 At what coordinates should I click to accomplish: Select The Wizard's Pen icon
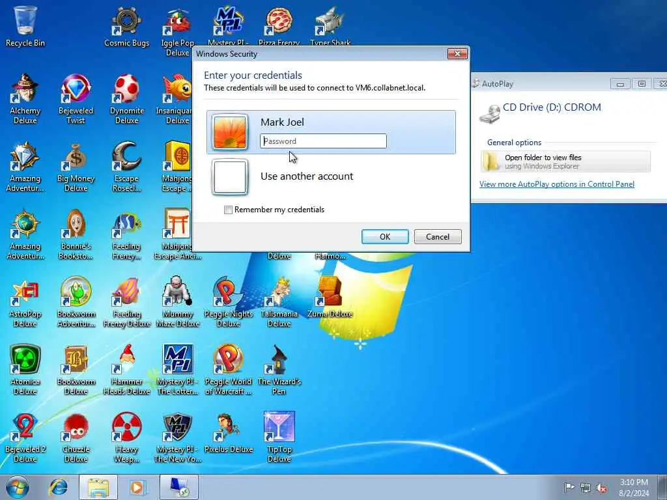[279, 370]
